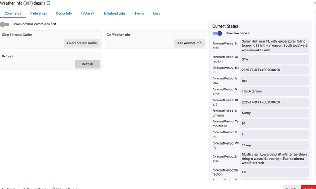Click the Get Weather Info button

click(x=190, y=43)
